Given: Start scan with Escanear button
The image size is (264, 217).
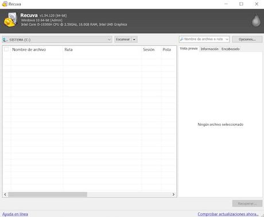Looking at the screenshot, I should pyautogui.click(x=123, y=40).
